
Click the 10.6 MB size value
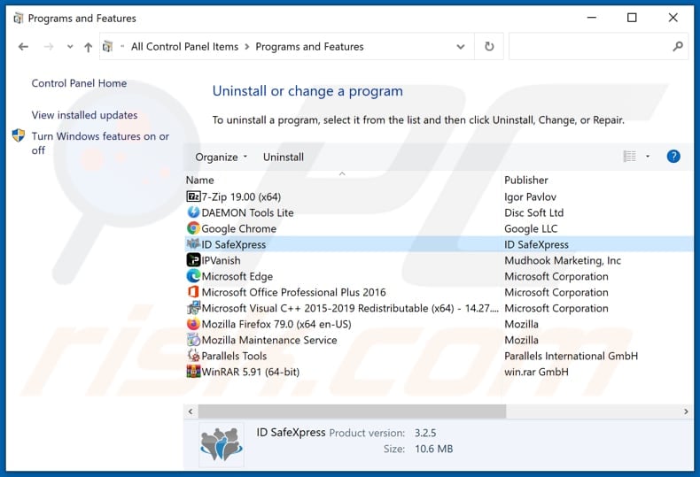pos(433,449)
